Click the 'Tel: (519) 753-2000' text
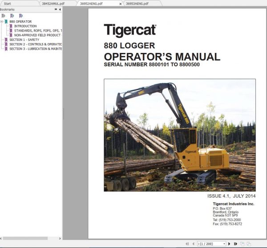The image size is (267, 248). pyautogui.click(x=227, y=220)
